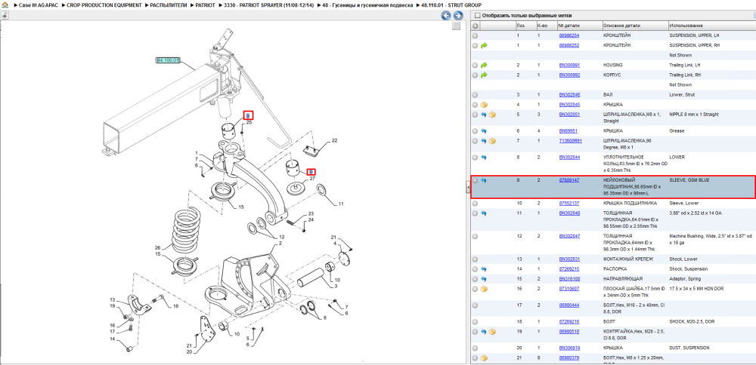Click the green arrow icon in the 86986252 row

point(484,45)
